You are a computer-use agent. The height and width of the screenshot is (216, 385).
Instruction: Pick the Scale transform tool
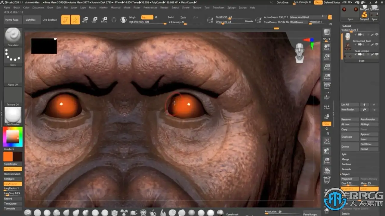coord(94,20)
